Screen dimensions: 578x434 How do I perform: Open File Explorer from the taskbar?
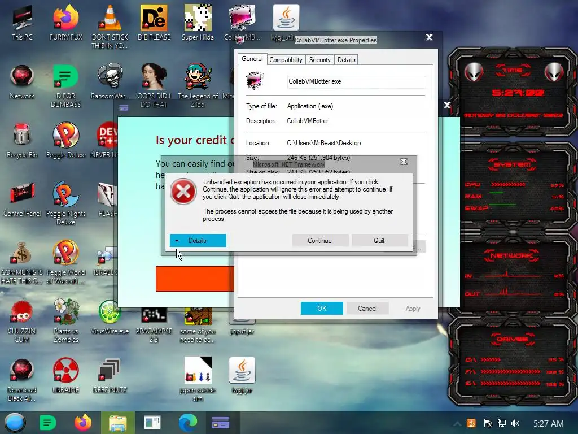pos(117,423)
